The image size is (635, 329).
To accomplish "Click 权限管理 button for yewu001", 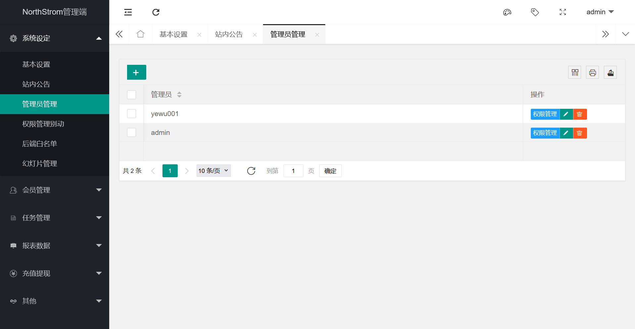I will pyautogui.click(x=545, y=114).
